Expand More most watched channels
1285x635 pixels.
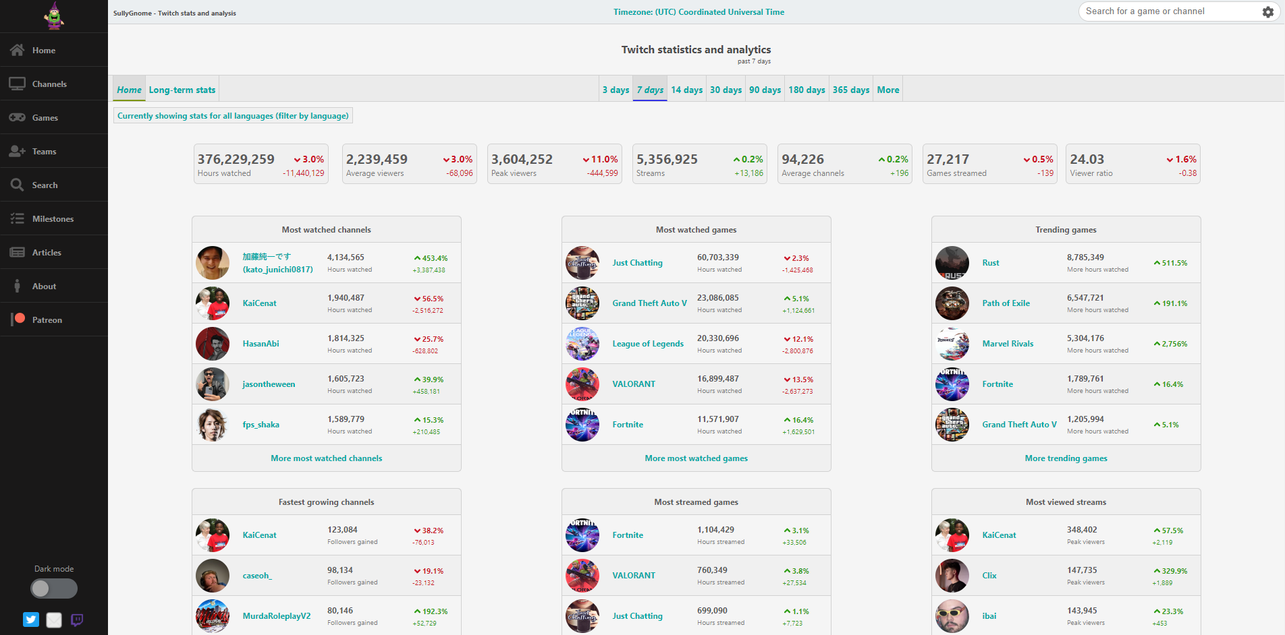[326, 458]
